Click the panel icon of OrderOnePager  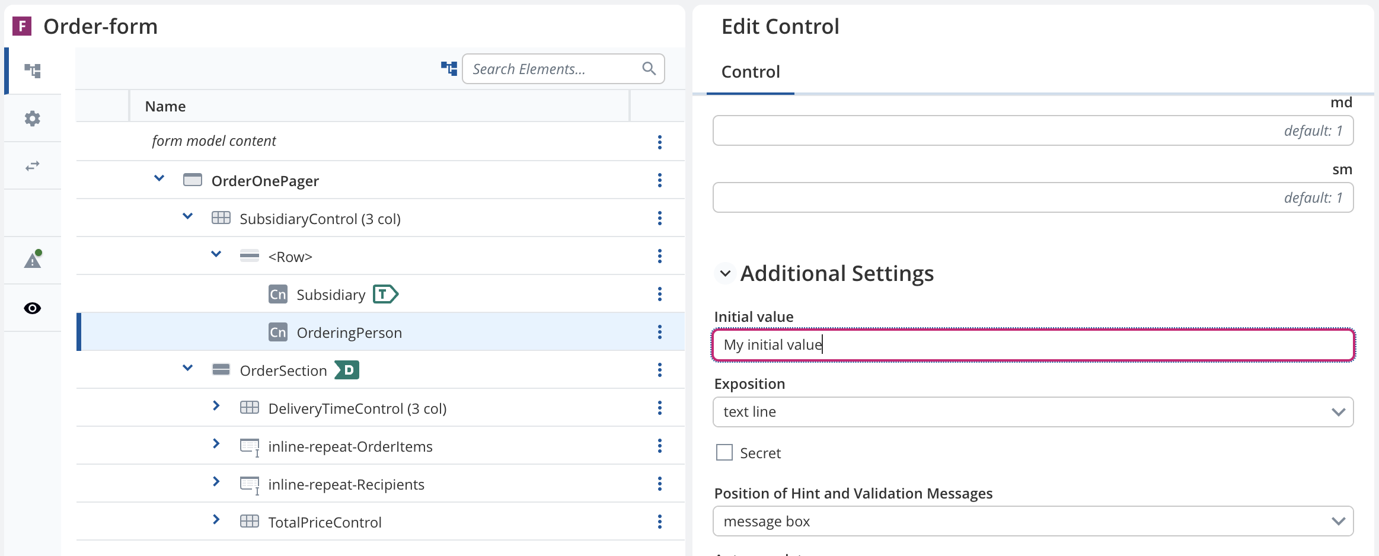click(x=193, y=180)
